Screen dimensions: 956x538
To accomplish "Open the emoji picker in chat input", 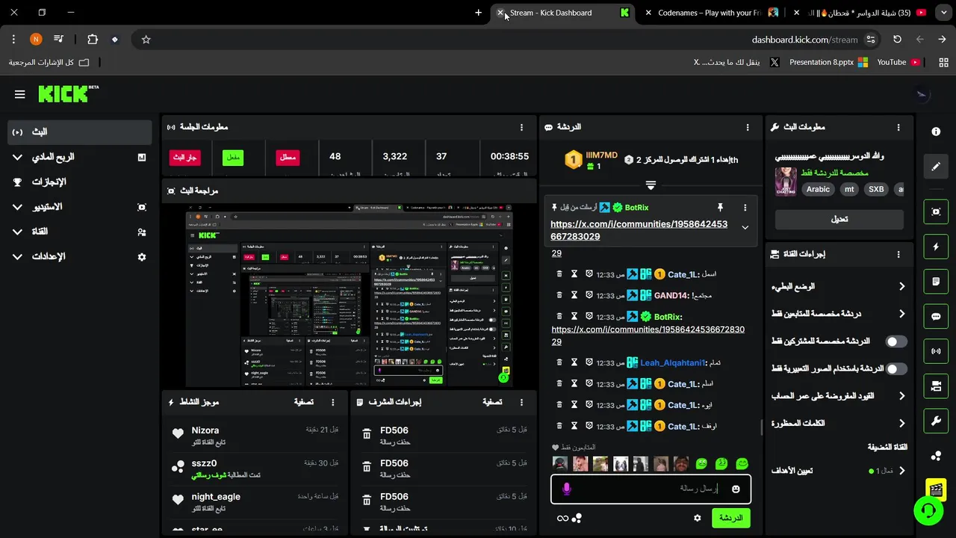I will tap(736, 489).
